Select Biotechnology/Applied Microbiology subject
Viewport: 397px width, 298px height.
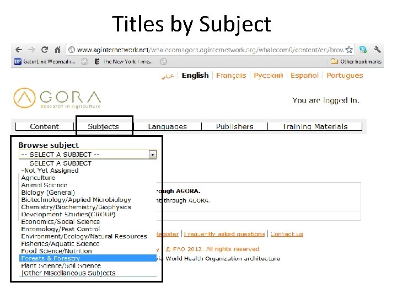[88, 200]
